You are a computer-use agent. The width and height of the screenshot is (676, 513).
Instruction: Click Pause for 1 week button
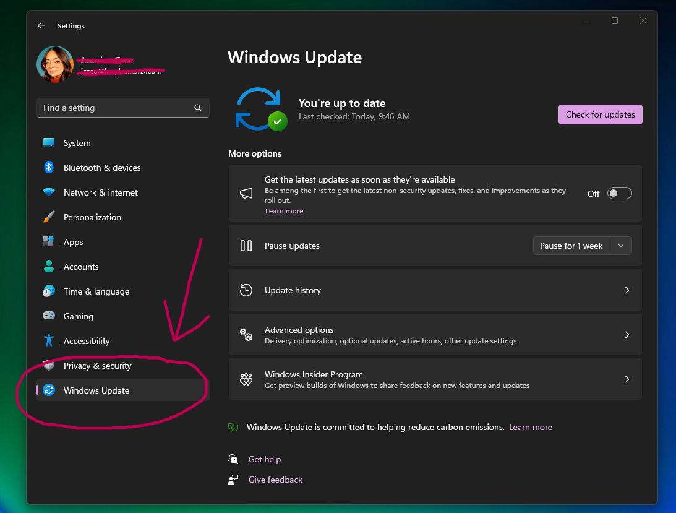tap(571, 246)
